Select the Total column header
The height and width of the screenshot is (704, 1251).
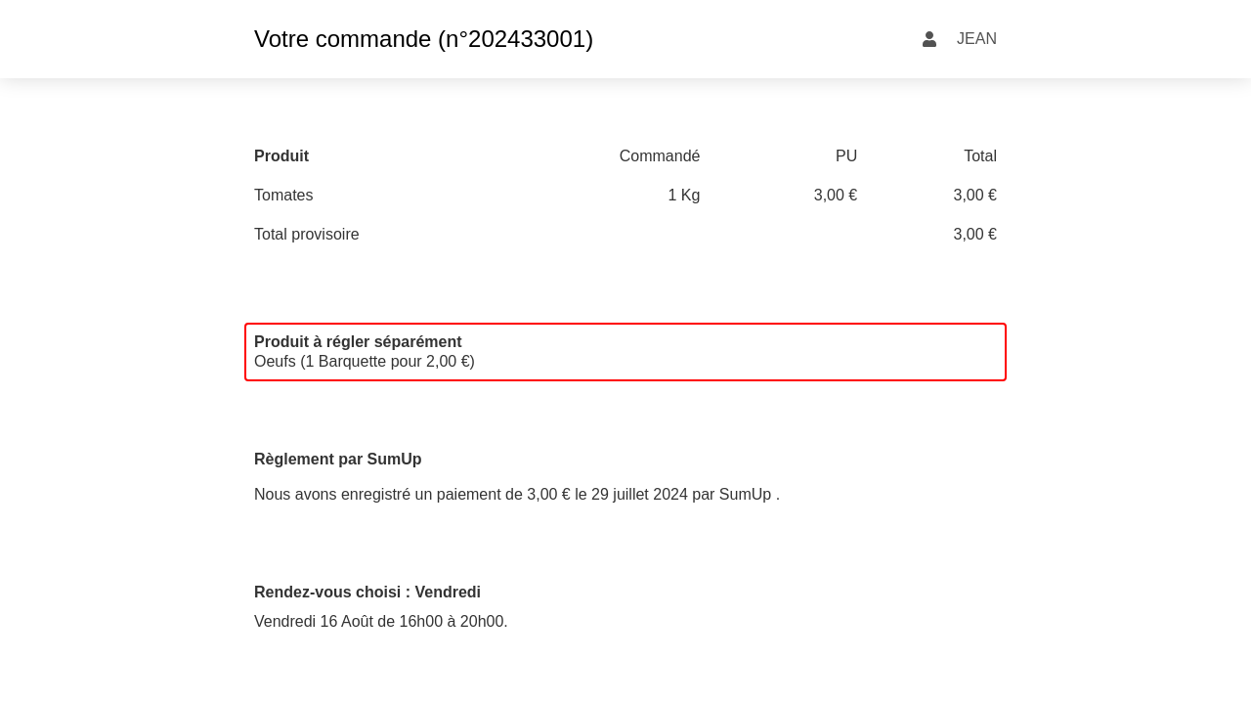tap(979, 156)
